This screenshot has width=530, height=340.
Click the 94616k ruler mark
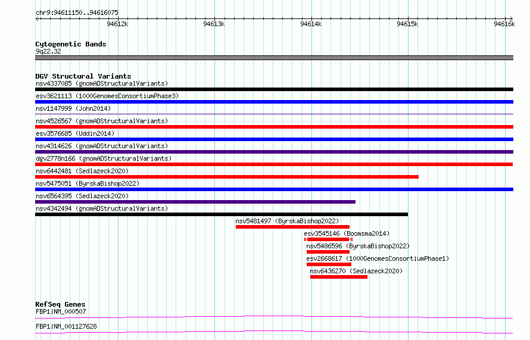pos(504,24)
